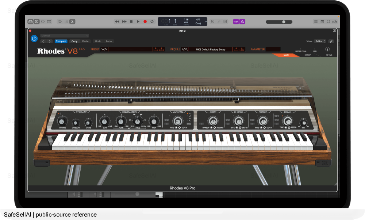This screenshot has height=220, width=365.
Task: Open Quick Help question mark icon
Action: [43, 21]
